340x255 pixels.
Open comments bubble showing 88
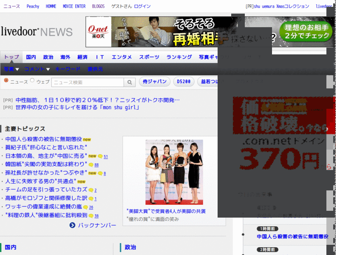pyautogui.click(x=93, y=165)
